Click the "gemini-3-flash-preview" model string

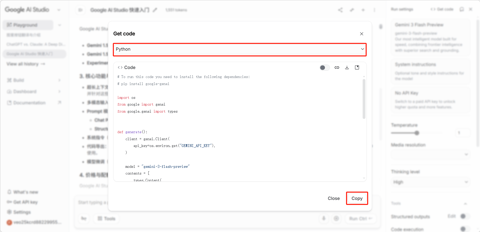(x=166, y=167)
